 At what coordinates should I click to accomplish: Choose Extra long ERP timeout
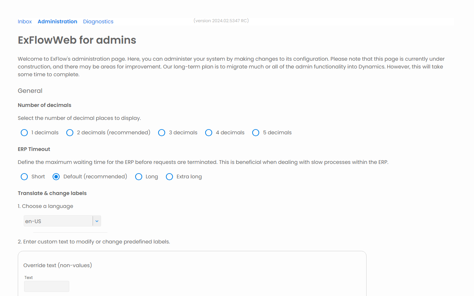point(170,176)
